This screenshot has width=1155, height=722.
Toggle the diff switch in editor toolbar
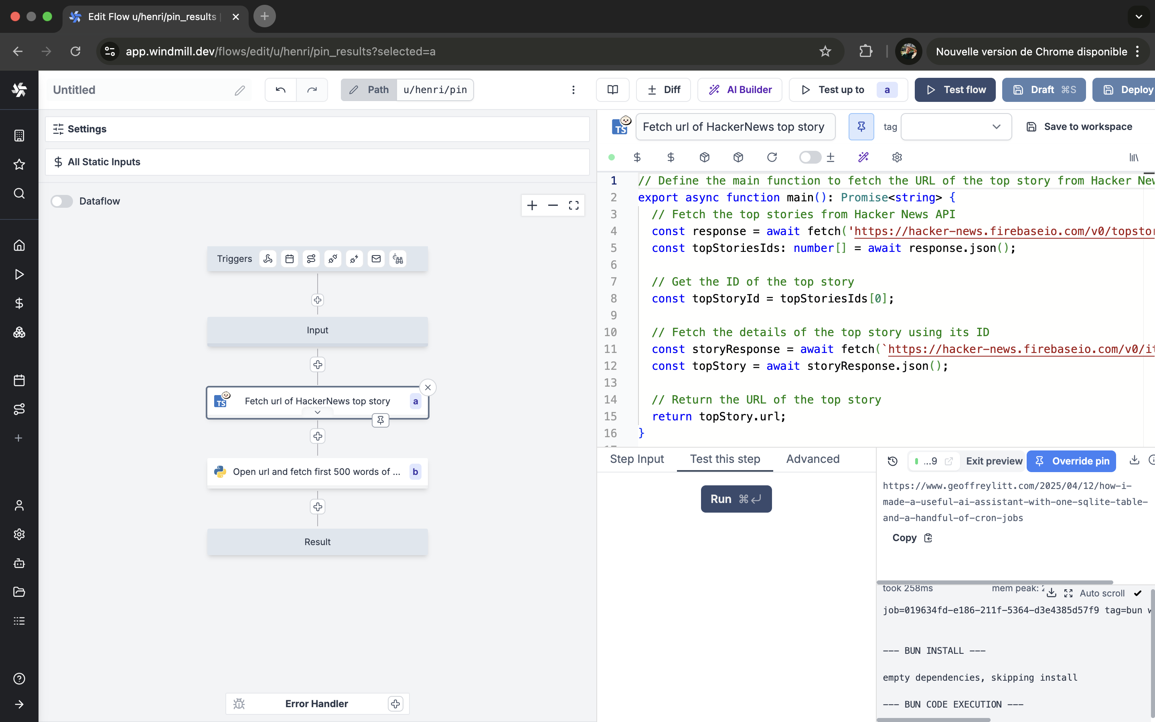(810, 157)
